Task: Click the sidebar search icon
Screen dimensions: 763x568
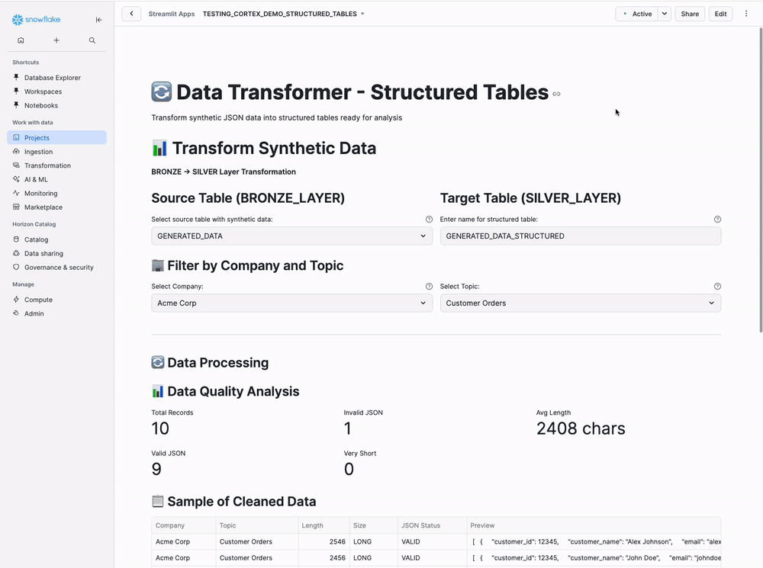Action: pyautogui.click(x=92, y=39)
